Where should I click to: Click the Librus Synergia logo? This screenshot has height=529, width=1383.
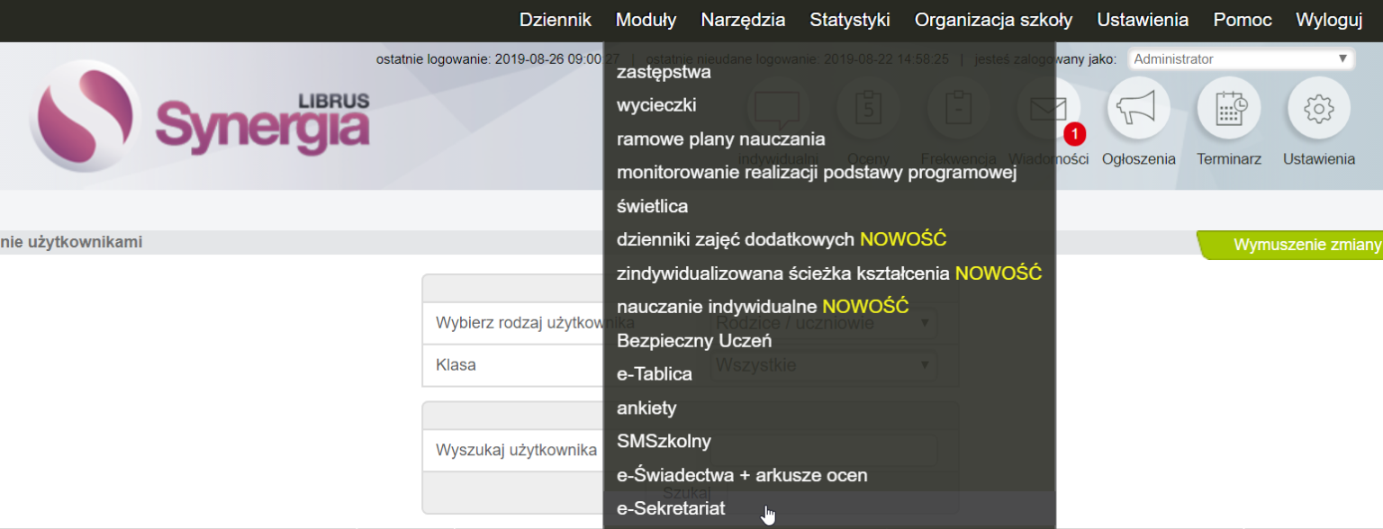point(200,117)
